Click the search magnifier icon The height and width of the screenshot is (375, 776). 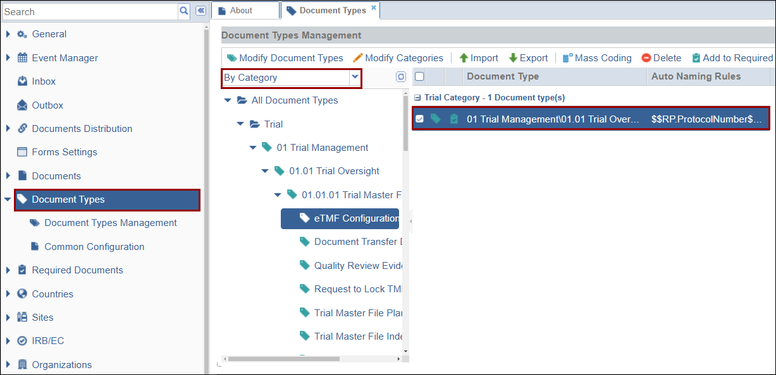pyautogui.click(x=184, y=11)
